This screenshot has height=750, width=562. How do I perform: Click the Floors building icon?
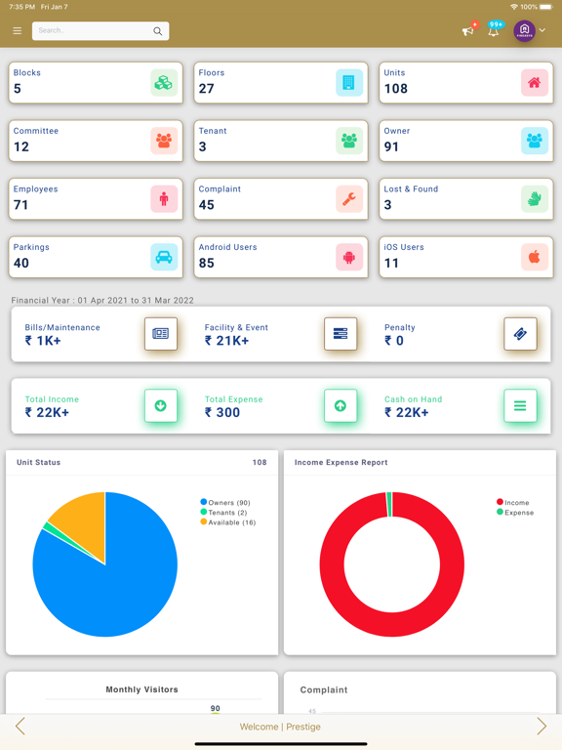click(x=349, y=83)
